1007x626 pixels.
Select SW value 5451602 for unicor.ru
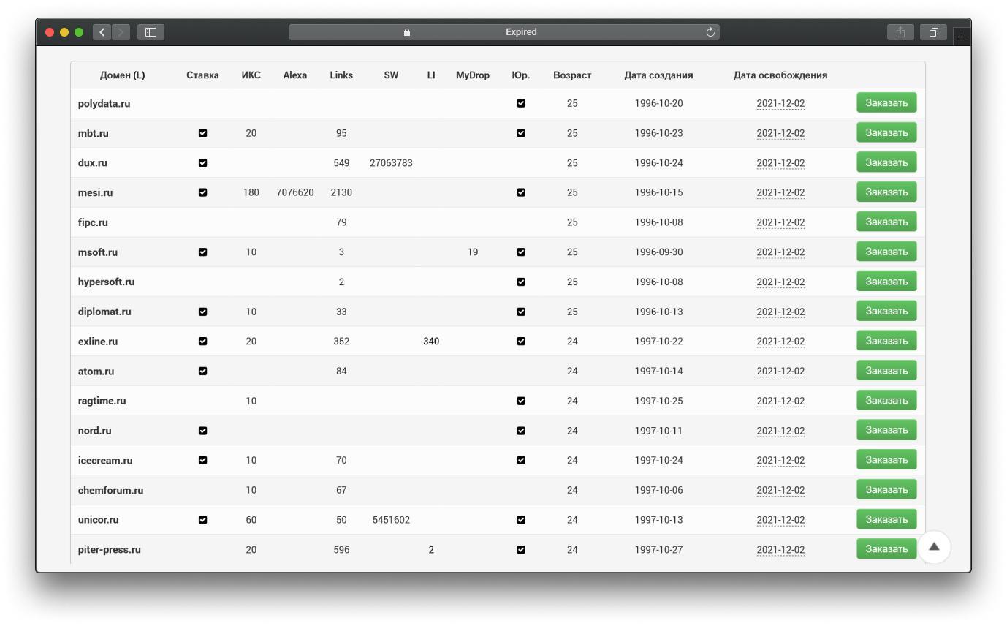pos(391,520)
